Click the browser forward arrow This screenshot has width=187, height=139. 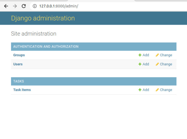(15, 6)
